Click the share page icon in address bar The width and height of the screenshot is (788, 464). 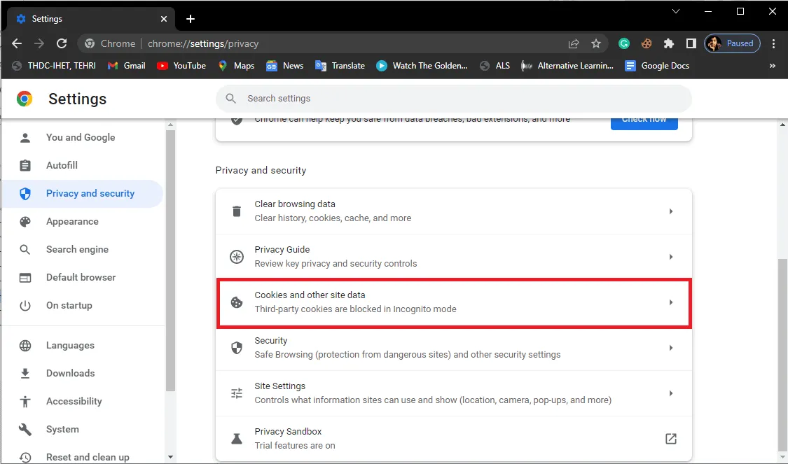(x=574, y=43)
